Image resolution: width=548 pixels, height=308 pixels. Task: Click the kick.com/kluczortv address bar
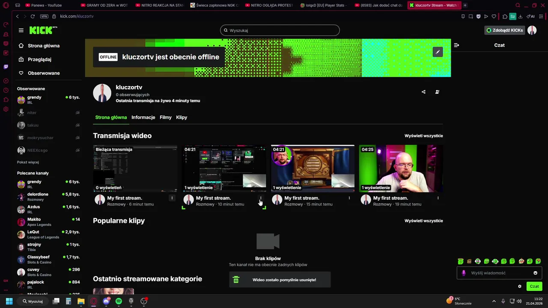pyautogui.click(x=77, y=16)
